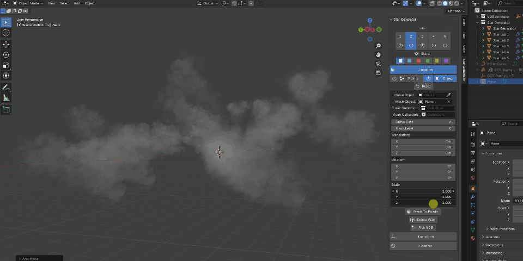
Task: Open the Object Data green triangle tab
Action: tap(473, 229)
